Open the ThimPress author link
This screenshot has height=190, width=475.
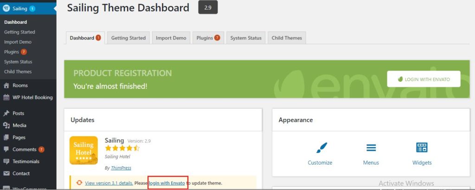[121, 168]
